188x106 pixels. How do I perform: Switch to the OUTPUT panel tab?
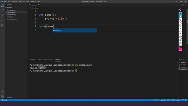40,59
